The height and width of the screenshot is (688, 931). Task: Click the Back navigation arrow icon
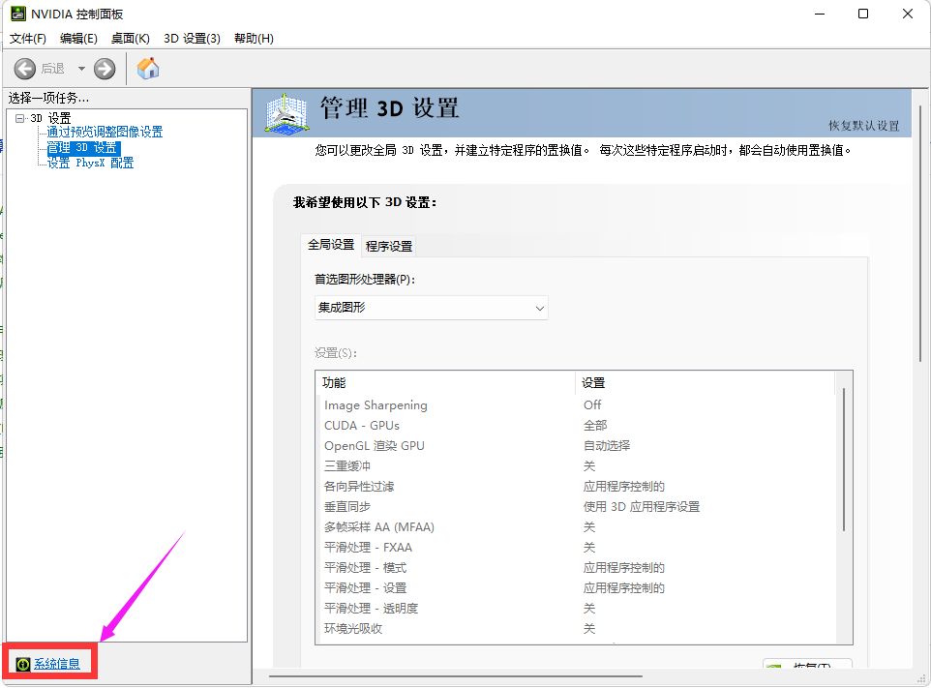click(x=26, y=69)
